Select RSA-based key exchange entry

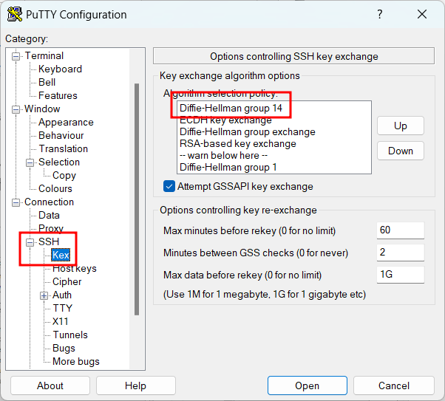tap(274, 144)
